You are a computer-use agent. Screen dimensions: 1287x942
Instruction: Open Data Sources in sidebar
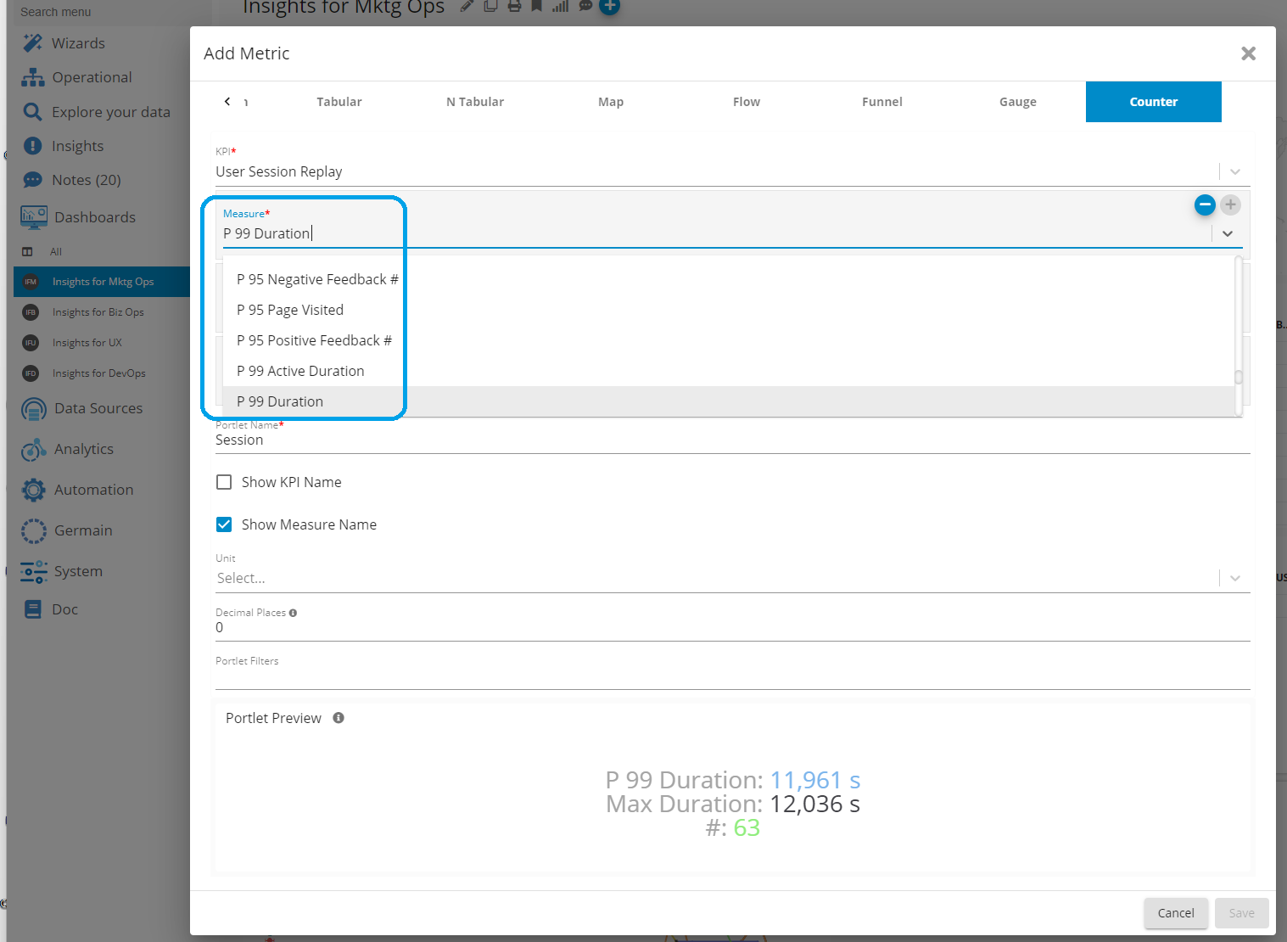98,408
